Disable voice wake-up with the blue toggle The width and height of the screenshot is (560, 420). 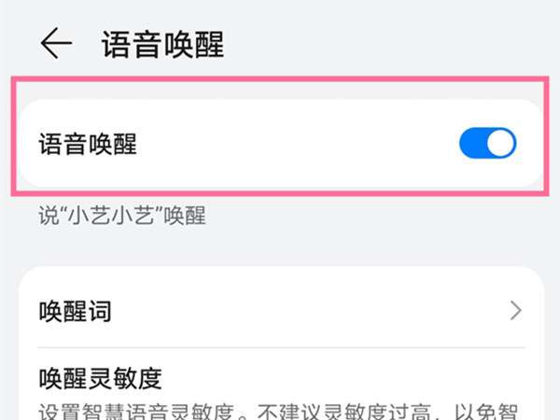tap(487, 144)
